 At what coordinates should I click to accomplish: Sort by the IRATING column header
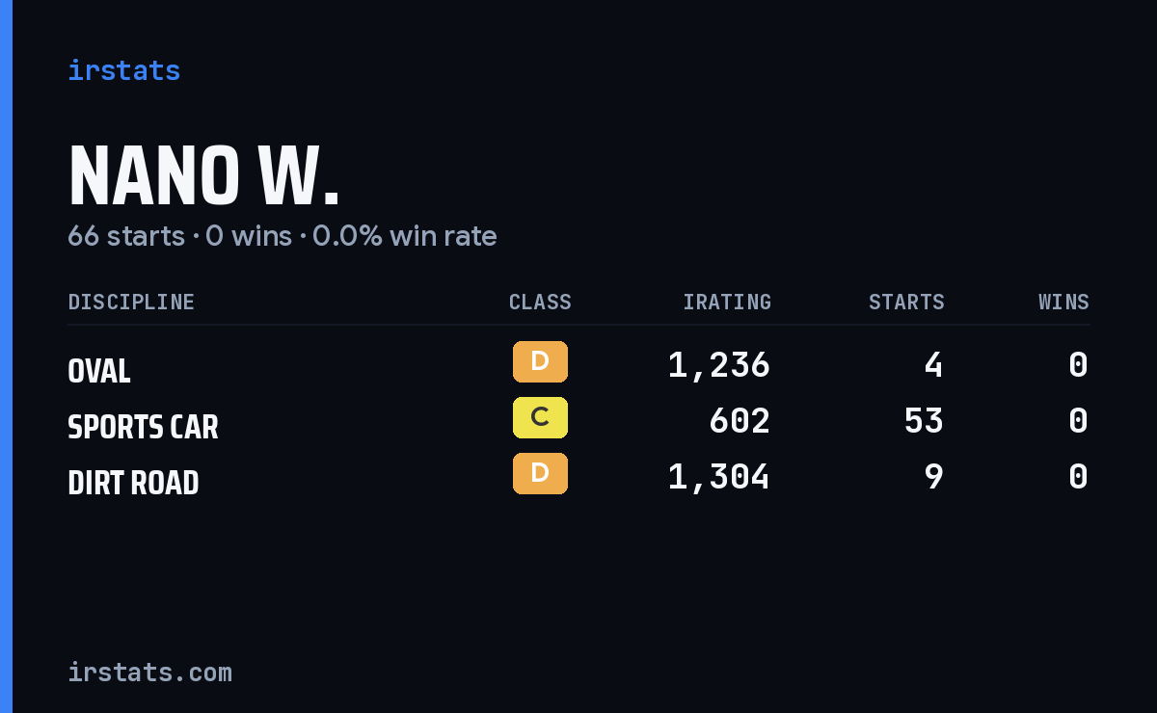727,303
